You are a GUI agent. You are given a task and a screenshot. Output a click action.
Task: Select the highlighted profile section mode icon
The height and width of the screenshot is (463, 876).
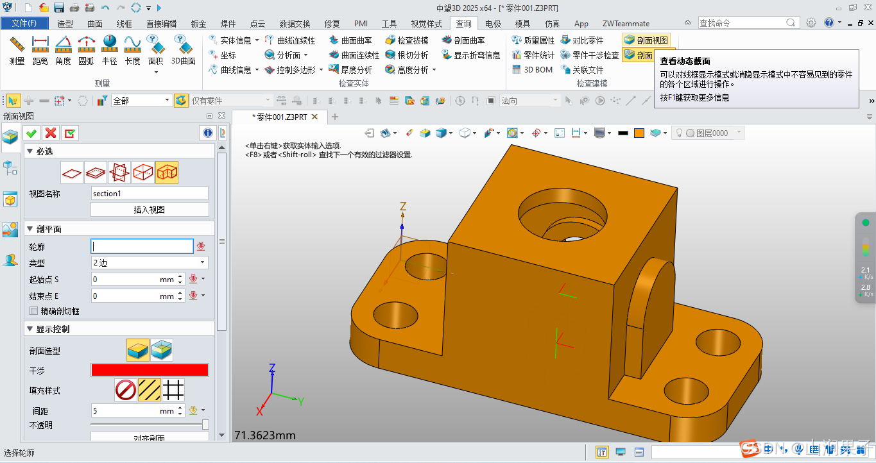[x=167, y=173]
